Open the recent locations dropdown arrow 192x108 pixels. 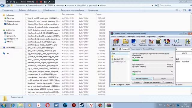(x=9, y=5)
